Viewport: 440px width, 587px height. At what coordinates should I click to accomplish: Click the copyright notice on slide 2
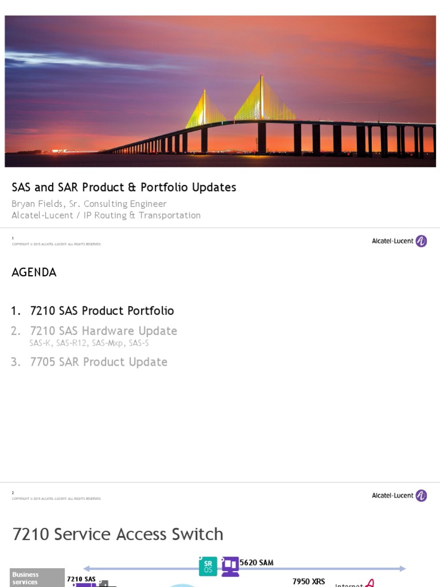coord(57,499)
